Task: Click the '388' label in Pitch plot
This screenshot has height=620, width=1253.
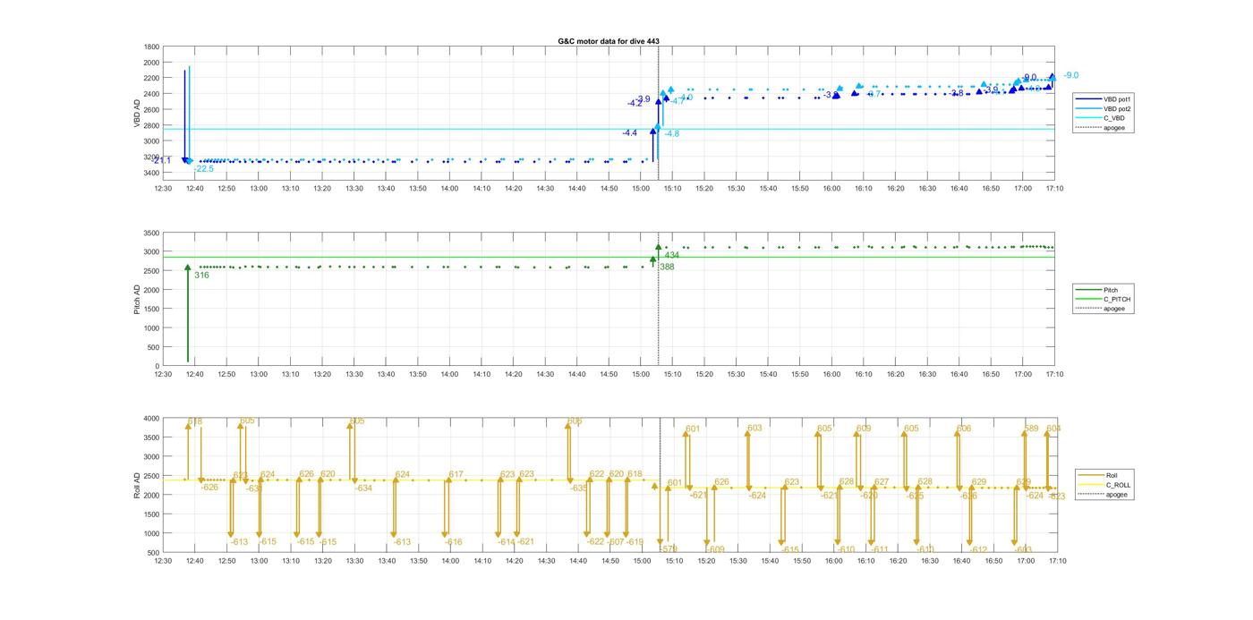Action: [x=667, y=267]
